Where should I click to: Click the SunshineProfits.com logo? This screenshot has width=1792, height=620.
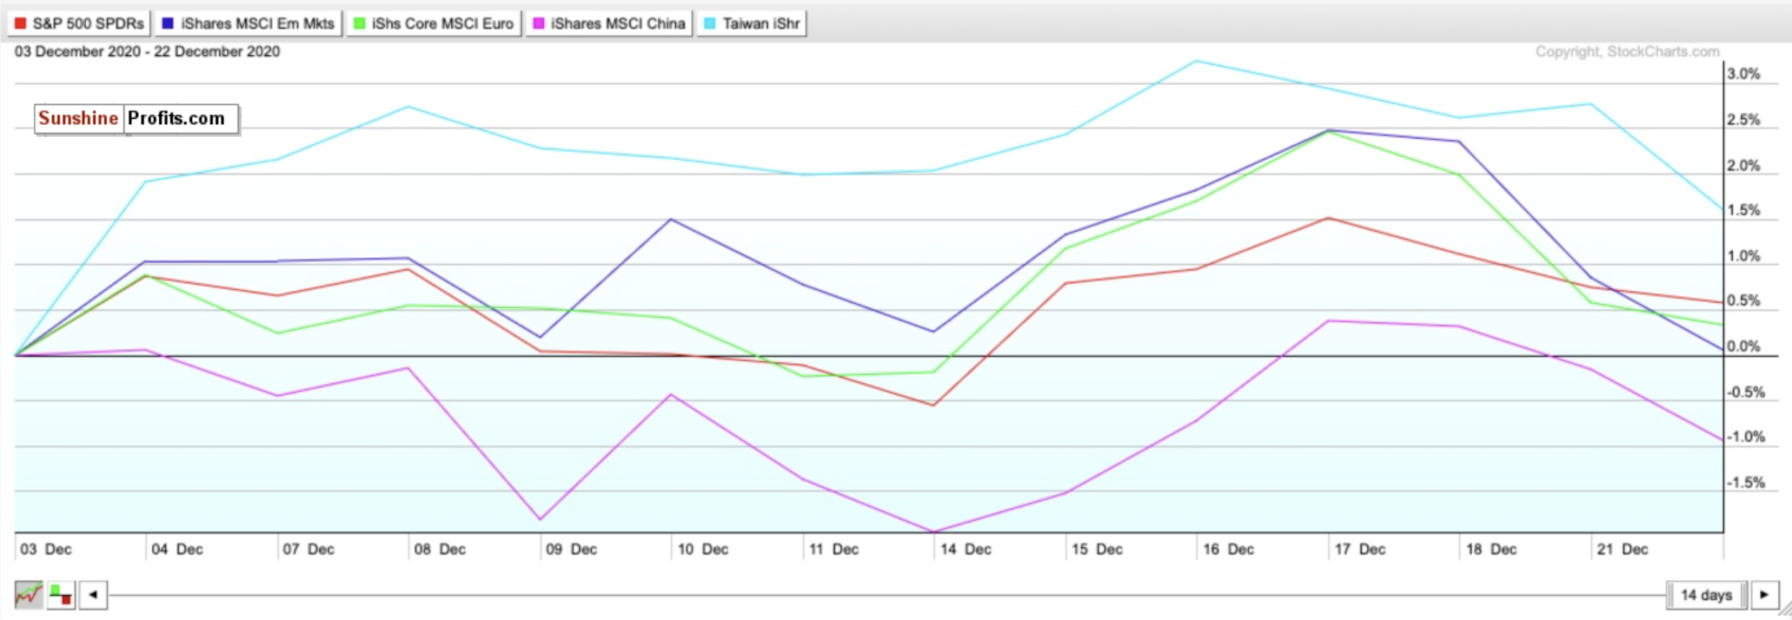click(136, 119)
